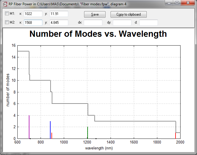The height and width of the screenshot is (155, 197).
Task: Focus the M2 y field showing 4.845
Action: click(59, 23)
